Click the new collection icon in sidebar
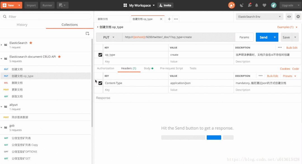The height and width of the screenshot is (164, 302). click(88, 34)
